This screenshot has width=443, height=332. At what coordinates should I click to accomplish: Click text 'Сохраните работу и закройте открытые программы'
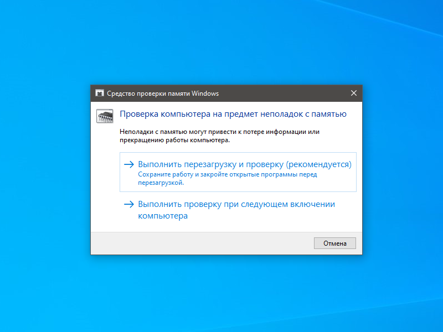218,174
